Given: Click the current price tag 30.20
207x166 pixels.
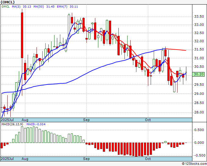Looking at the screenshot, I should (x=198, y=74).
